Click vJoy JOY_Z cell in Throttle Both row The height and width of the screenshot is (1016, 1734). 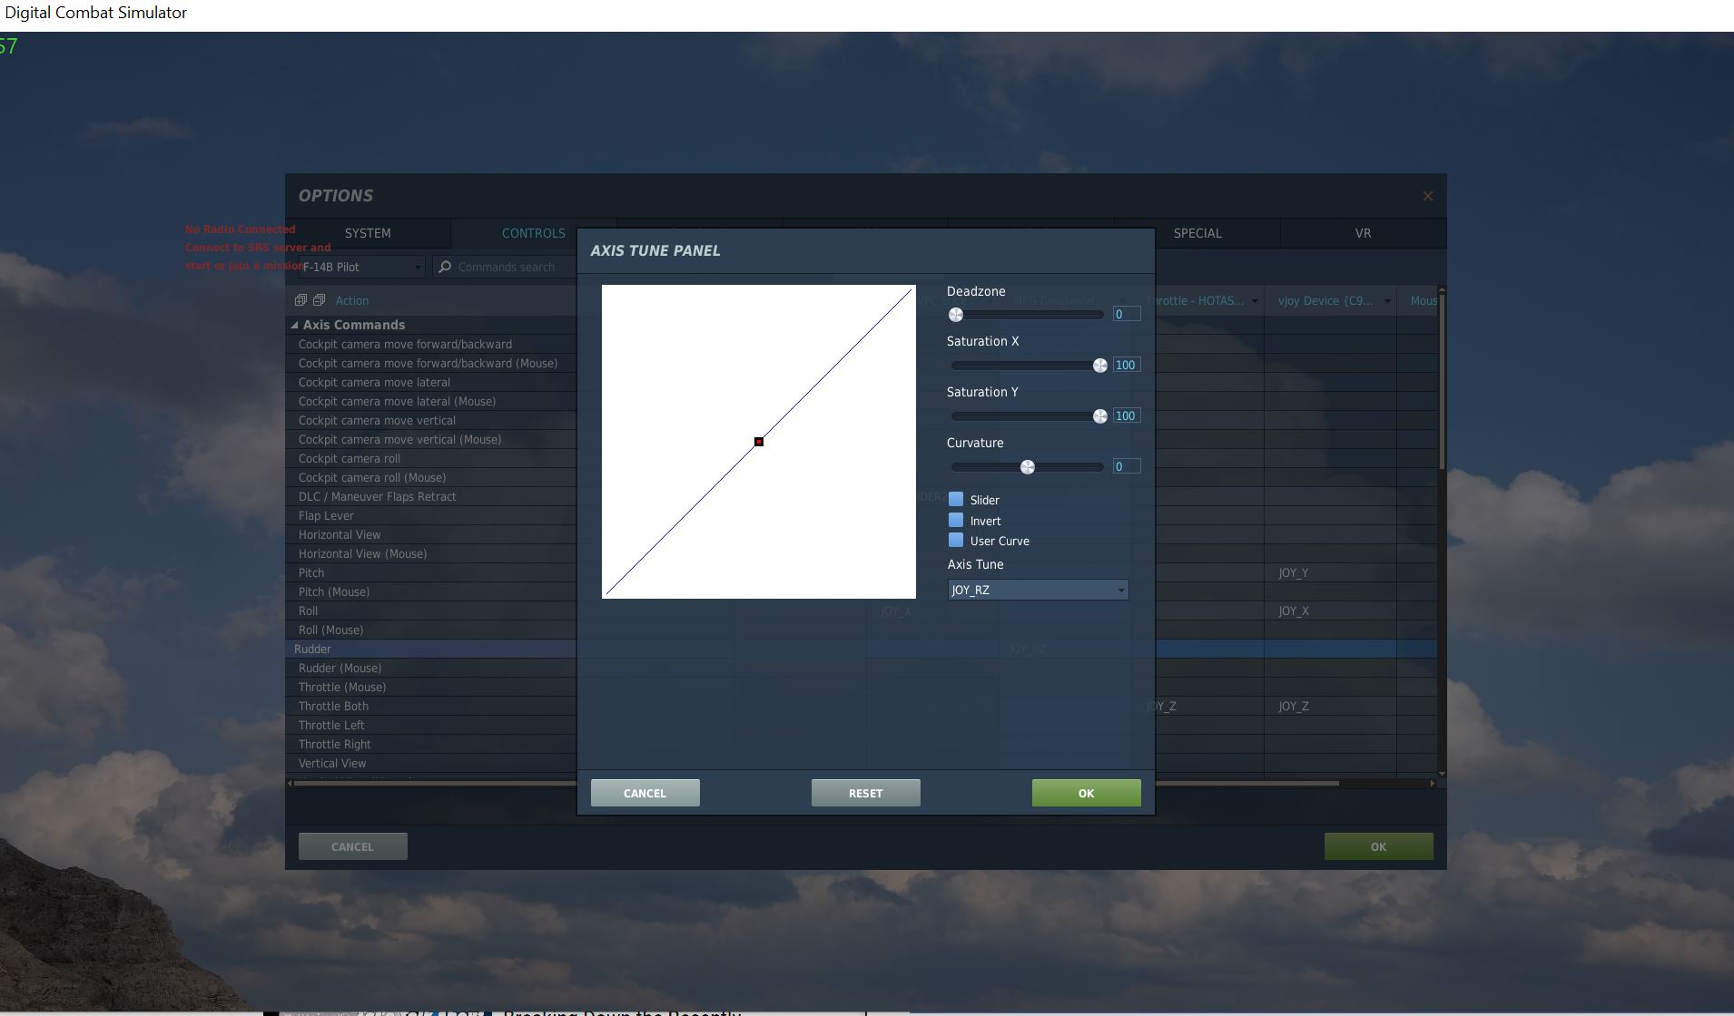pyautogui.click(x=1330, y=706)
